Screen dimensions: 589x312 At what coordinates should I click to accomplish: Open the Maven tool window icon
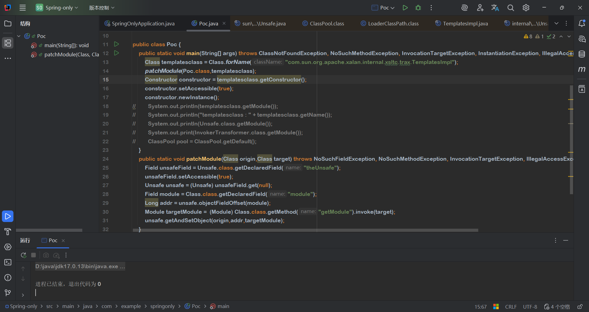point(582,70)
